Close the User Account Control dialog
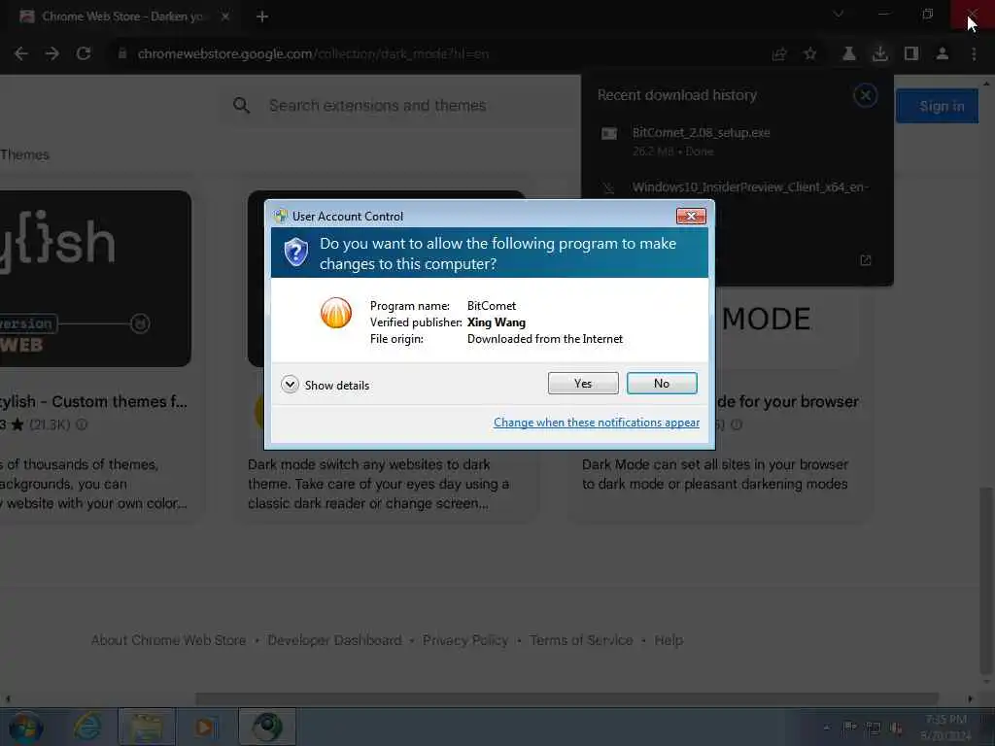 691,217
